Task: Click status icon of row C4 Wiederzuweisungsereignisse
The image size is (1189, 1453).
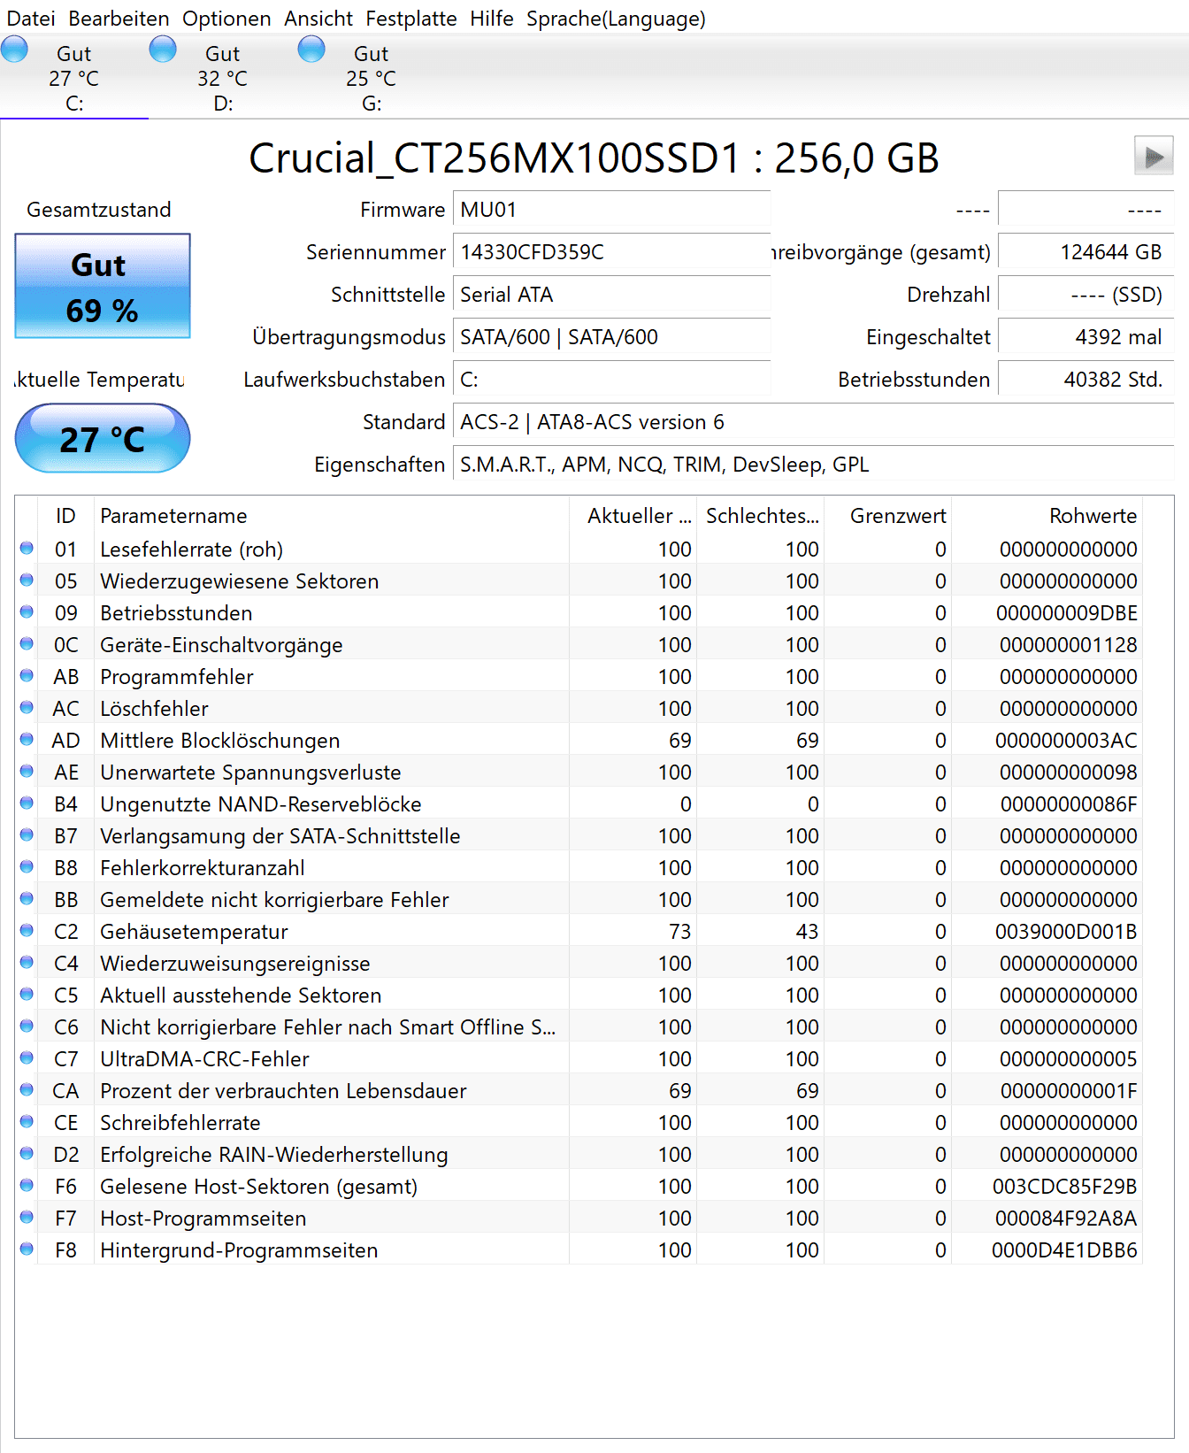Action: 27,963
